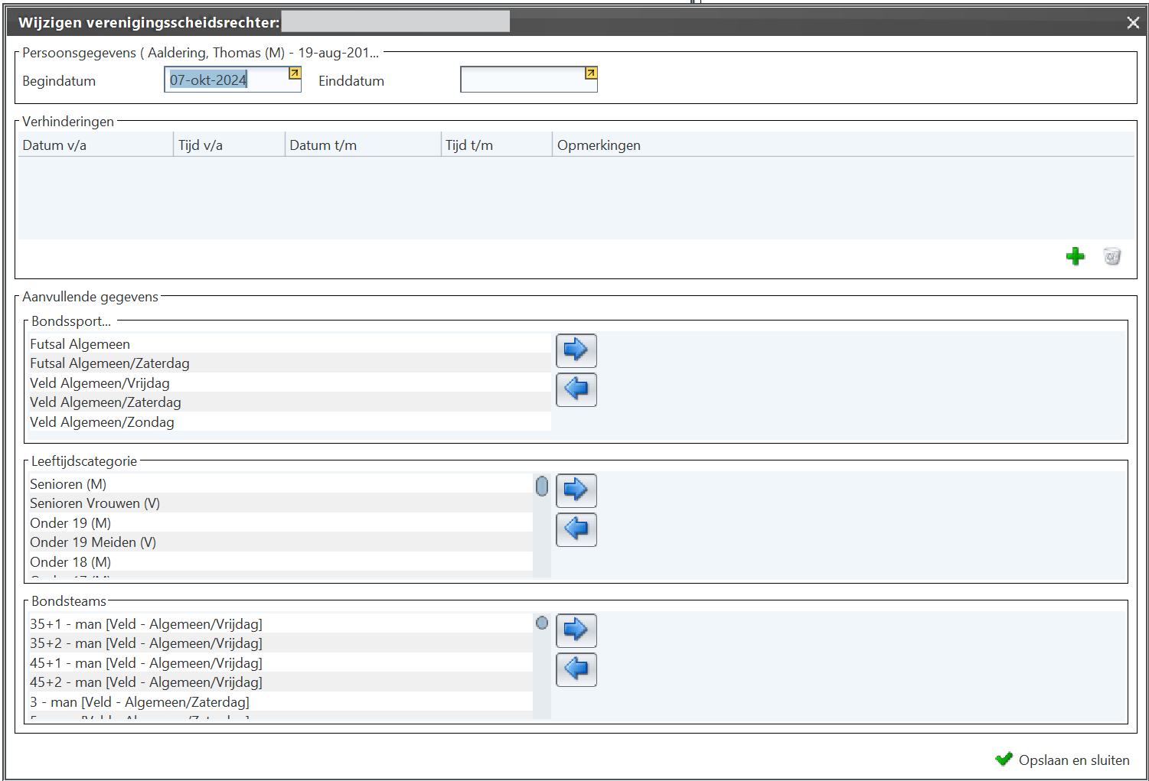
Task: Select 45+1 - man Vrijdag team
Action: (x=279, y=662)
